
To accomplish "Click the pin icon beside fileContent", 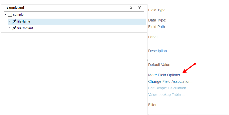I will pyautogui.click(x=14, y=28).
